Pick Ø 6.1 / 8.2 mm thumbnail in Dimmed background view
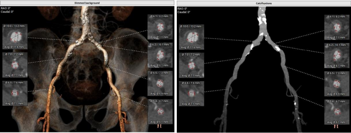351x133 pixels. click(160, 27)
